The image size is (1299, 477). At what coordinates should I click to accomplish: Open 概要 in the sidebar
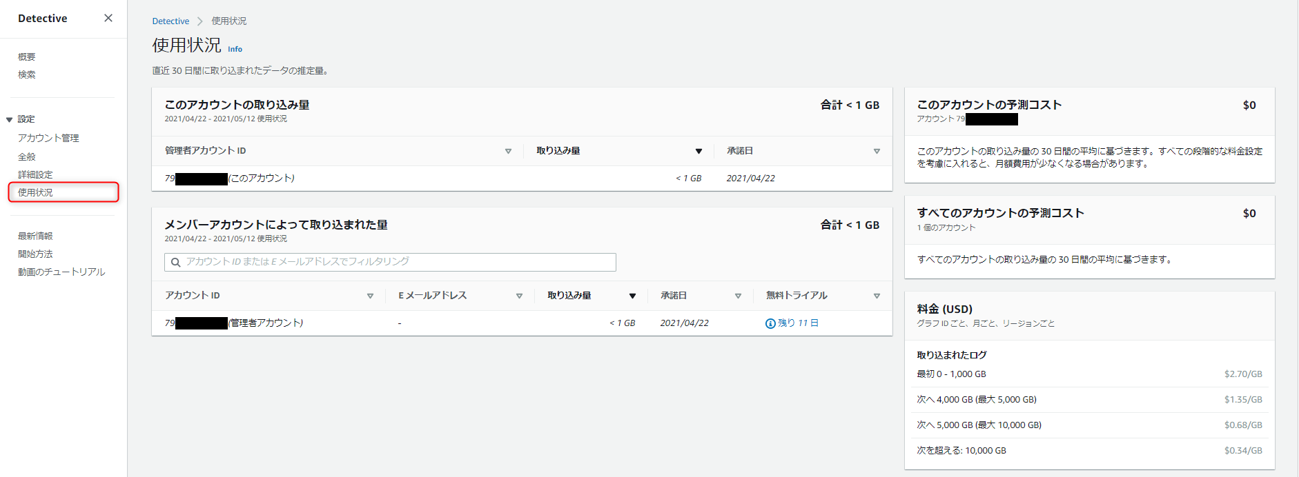click(x=27, y=57)
